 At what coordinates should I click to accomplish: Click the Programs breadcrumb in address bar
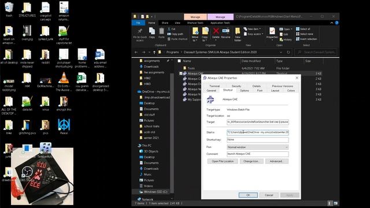coord(172,52)
